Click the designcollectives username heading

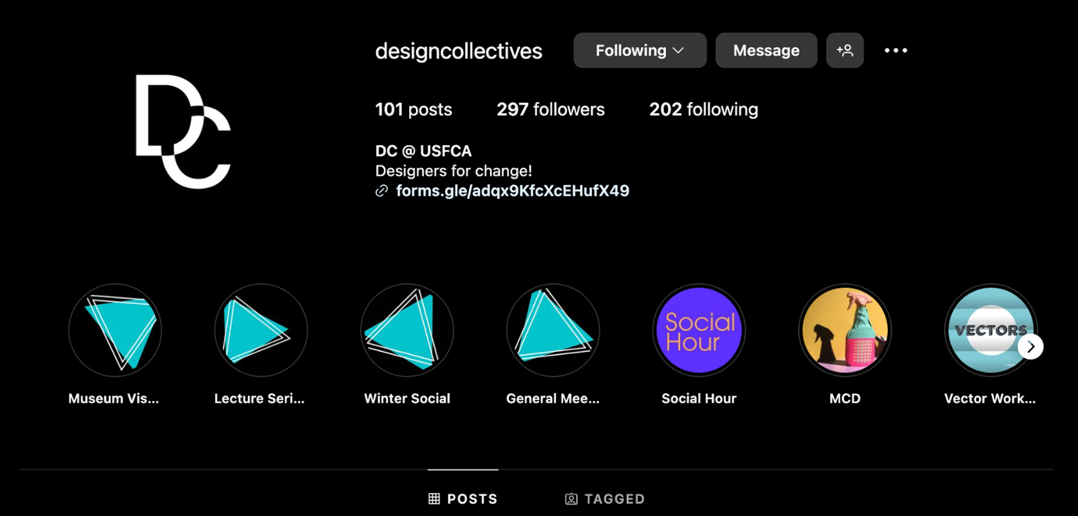[458, 51]
